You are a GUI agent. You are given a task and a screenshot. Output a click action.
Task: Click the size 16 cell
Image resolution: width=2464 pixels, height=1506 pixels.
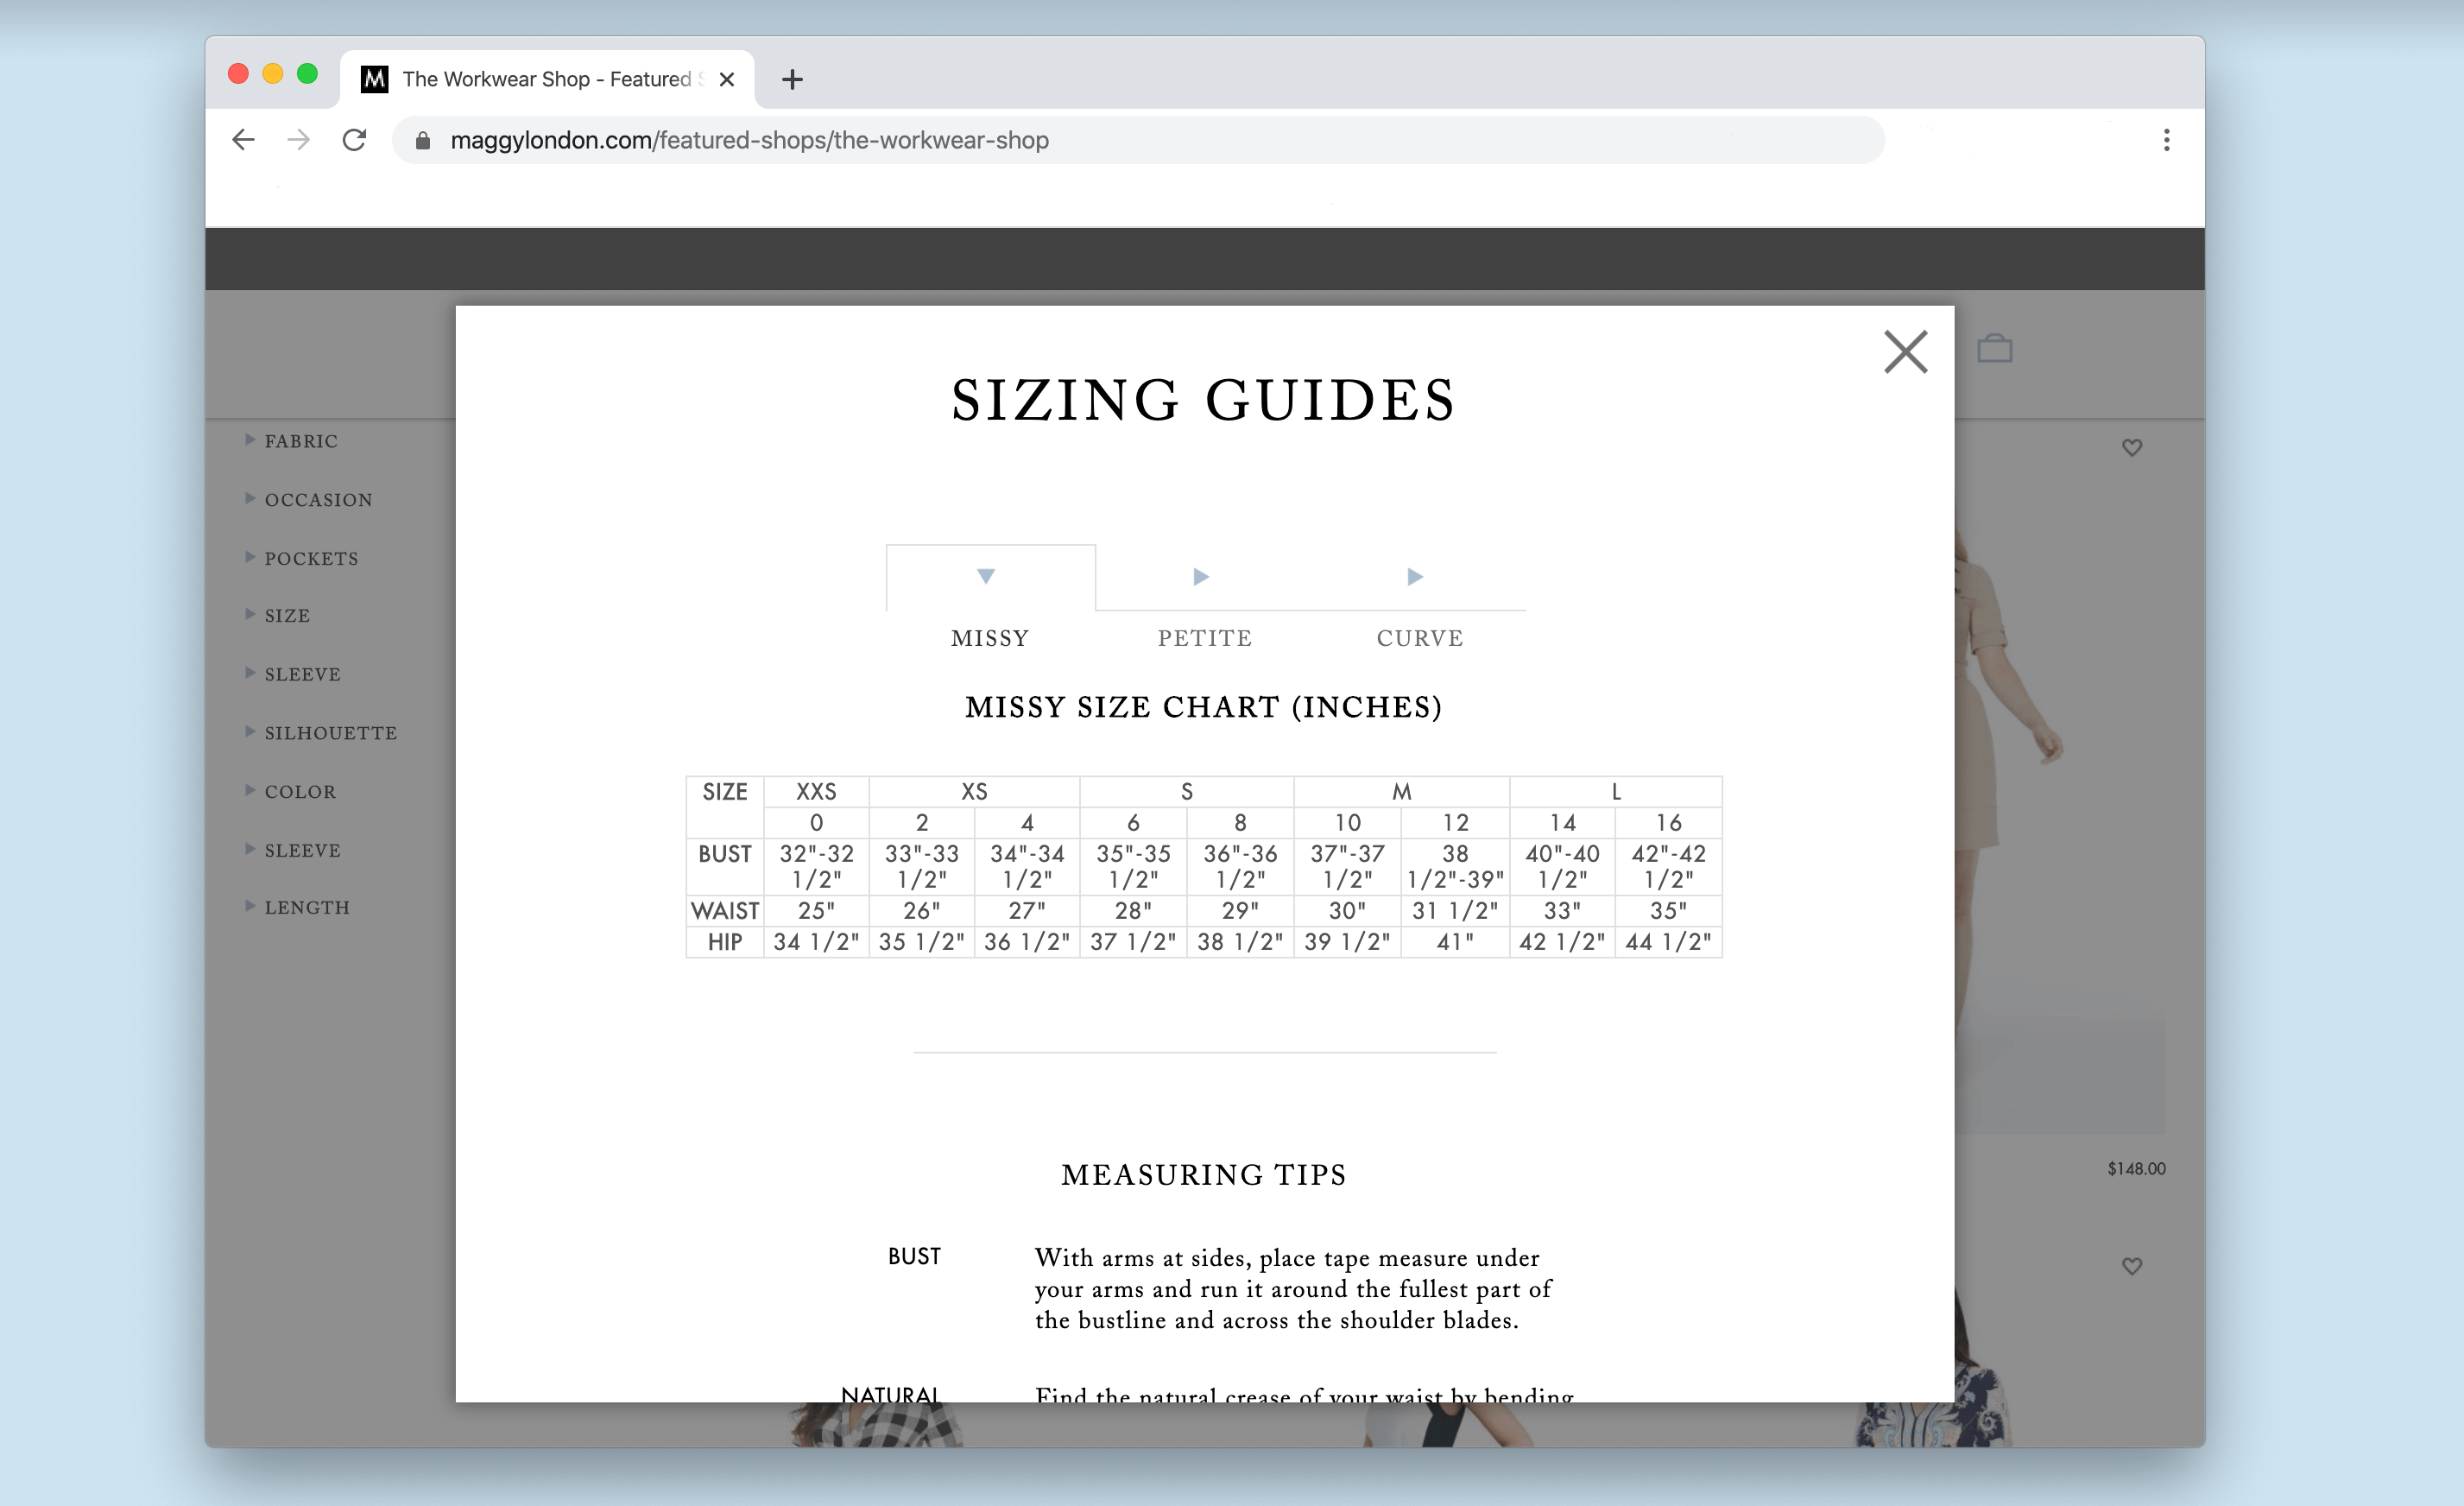1668,822
